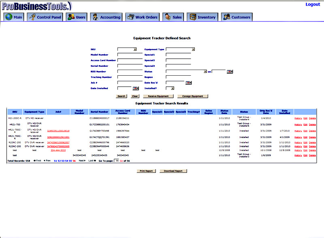The image size is (324, 238).
Task: Expand the Equipment Type dropdown
Action: click(x=193, y=49)
